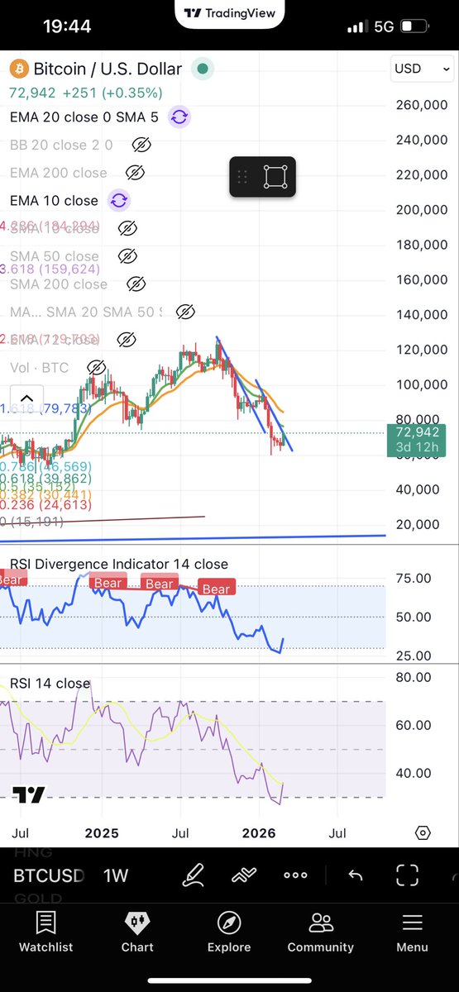This screenshot has height=992, width=459.
Task: Select the drawing pencil tool
Action: tap(194, 875)
